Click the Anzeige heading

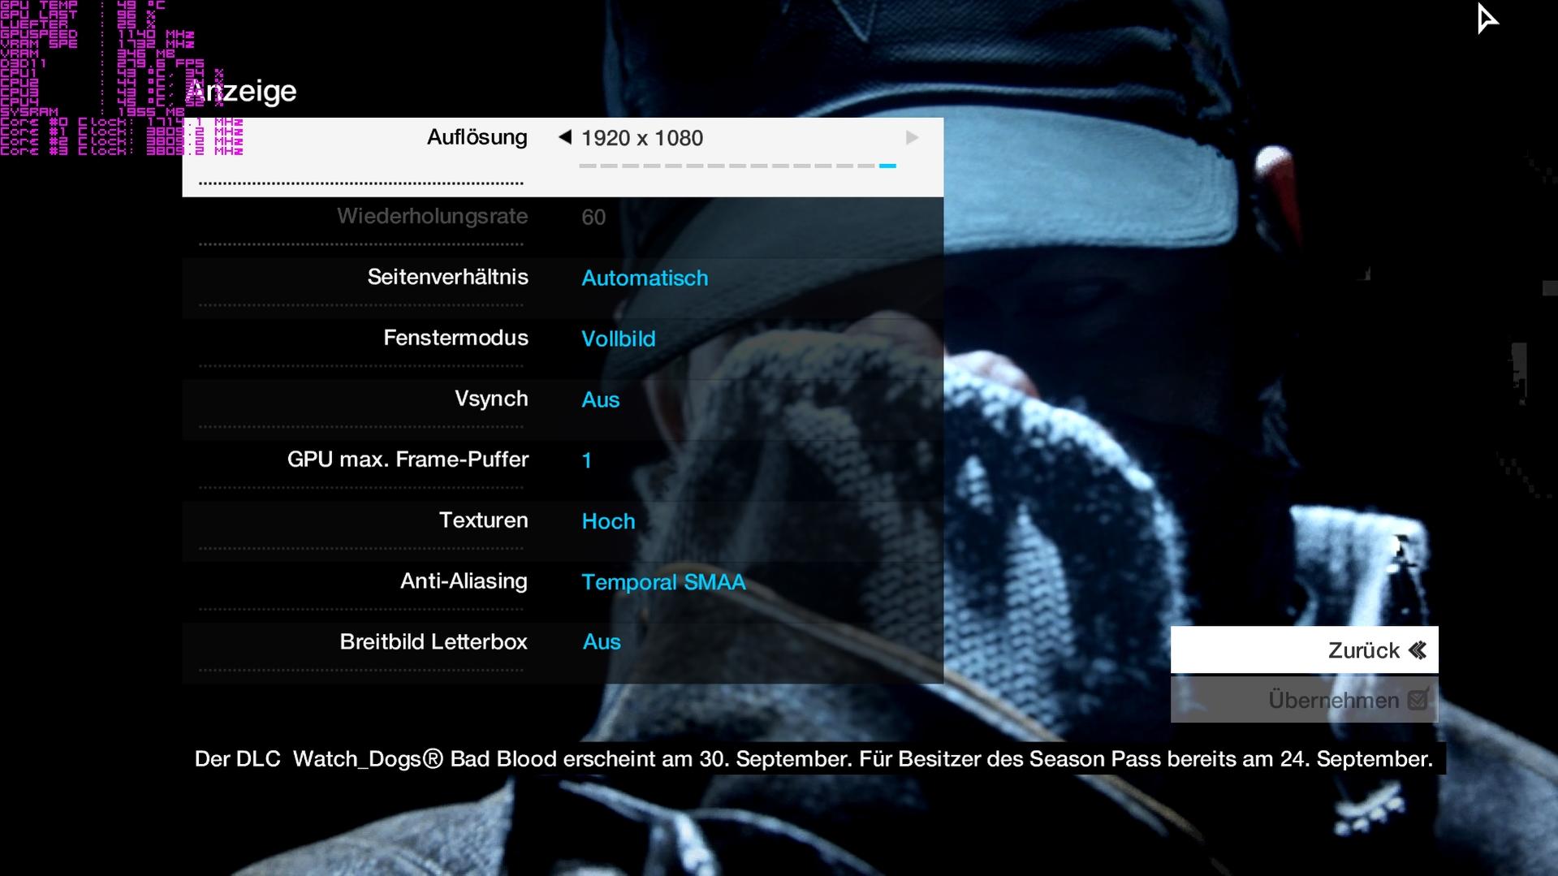pos(241,91)
